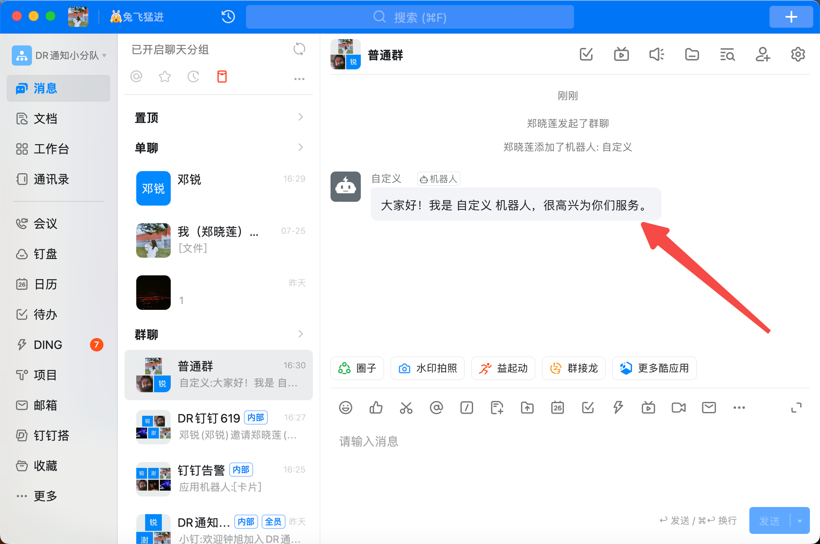Click the 发送 send button
The height and width of the screenshot is (544, 820).
(x=770, y=521)
